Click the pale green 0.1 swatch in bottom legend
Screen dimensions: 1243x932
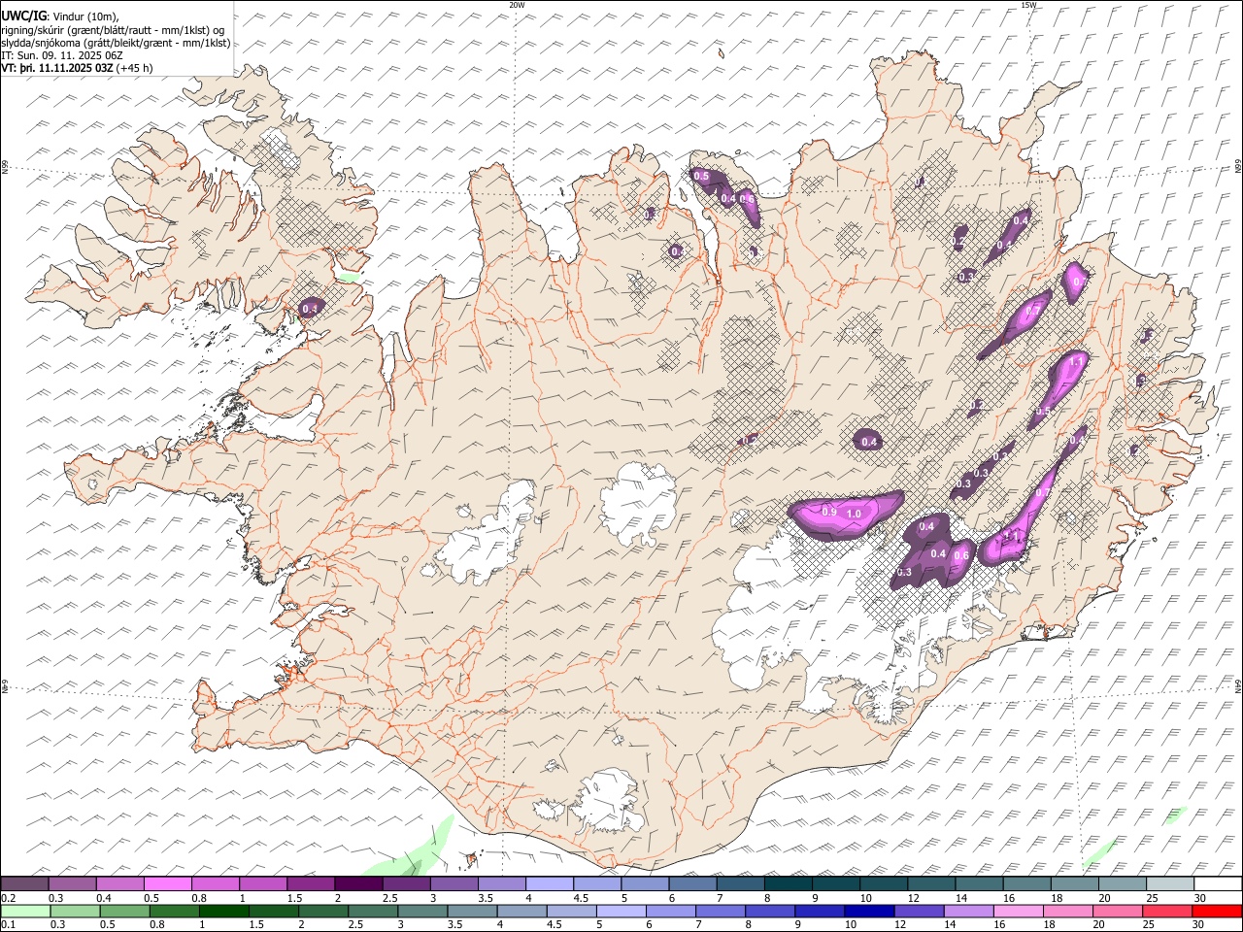25,911
